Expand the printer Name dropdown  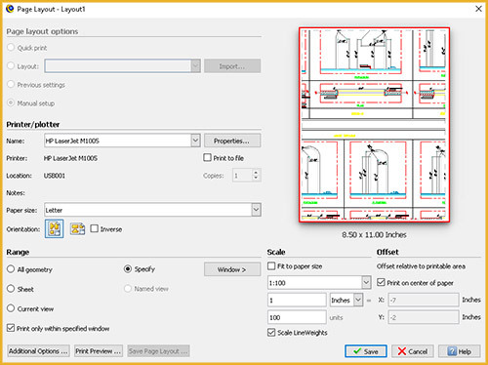(195, 141)
